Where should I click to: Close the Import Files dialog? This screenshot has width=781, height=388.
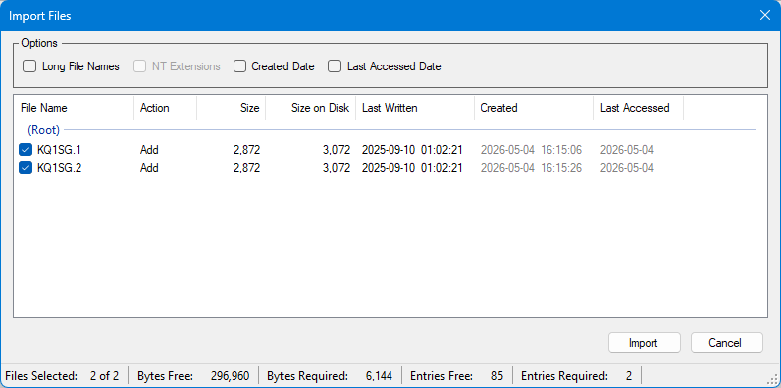click(764, 16)
